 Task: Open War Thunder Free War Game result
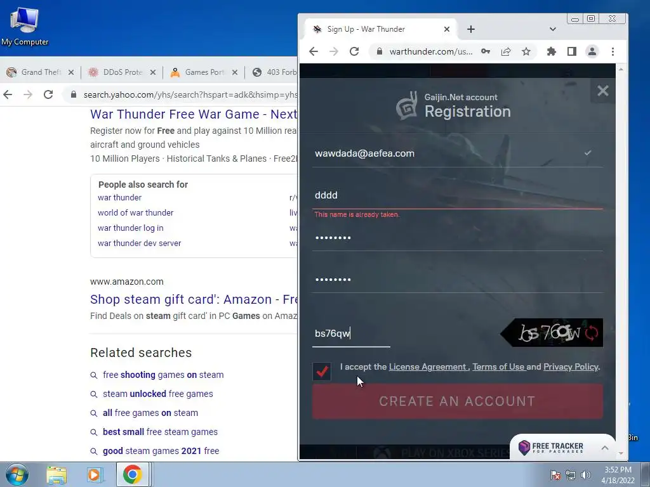pos(194,114)
